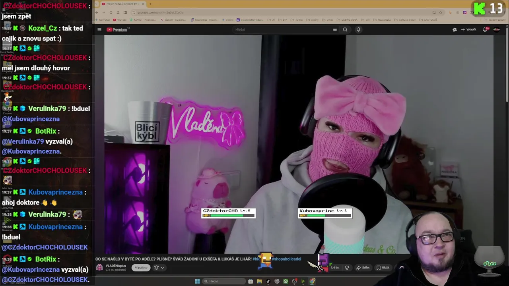Open the Windows Start menu
Viewport: 509px width, 286px height.
(197, 281)
